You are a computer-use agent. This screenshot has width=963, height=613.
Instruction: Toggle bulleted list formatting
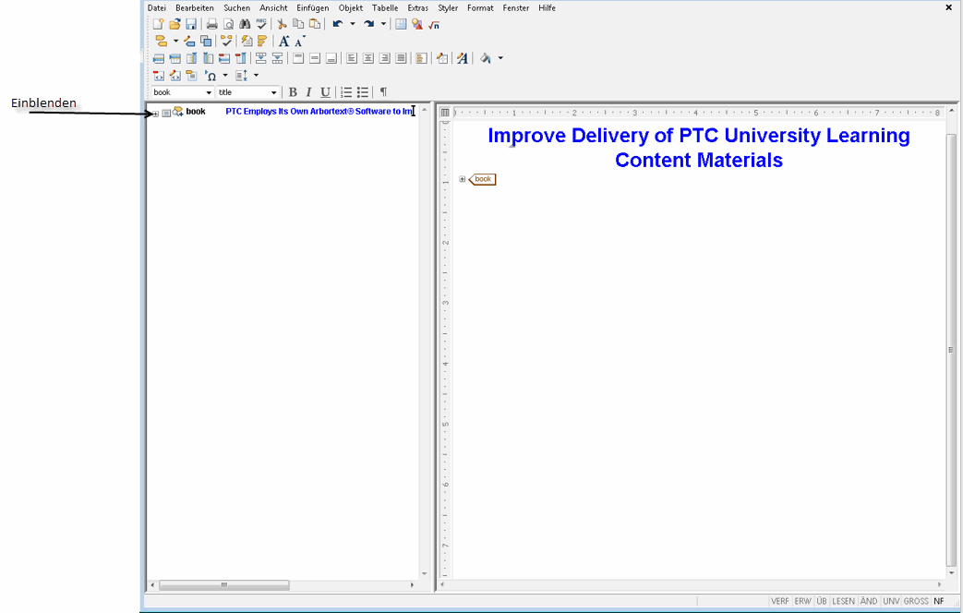pyautogui.click(x=363, y=92)
